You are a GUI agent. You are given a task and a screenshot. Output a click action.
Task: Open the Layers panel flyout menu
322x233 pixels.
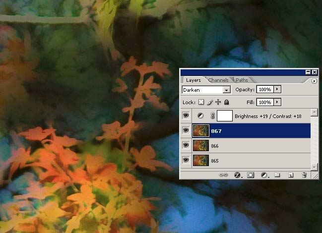pyautogui.click(x=314, y=81)
